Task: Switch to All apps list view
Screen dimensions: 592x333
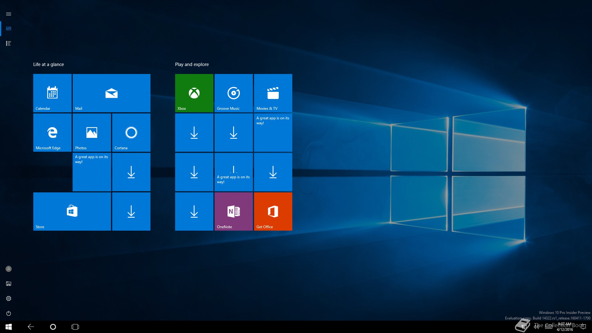Action: (x=9, y=43)
